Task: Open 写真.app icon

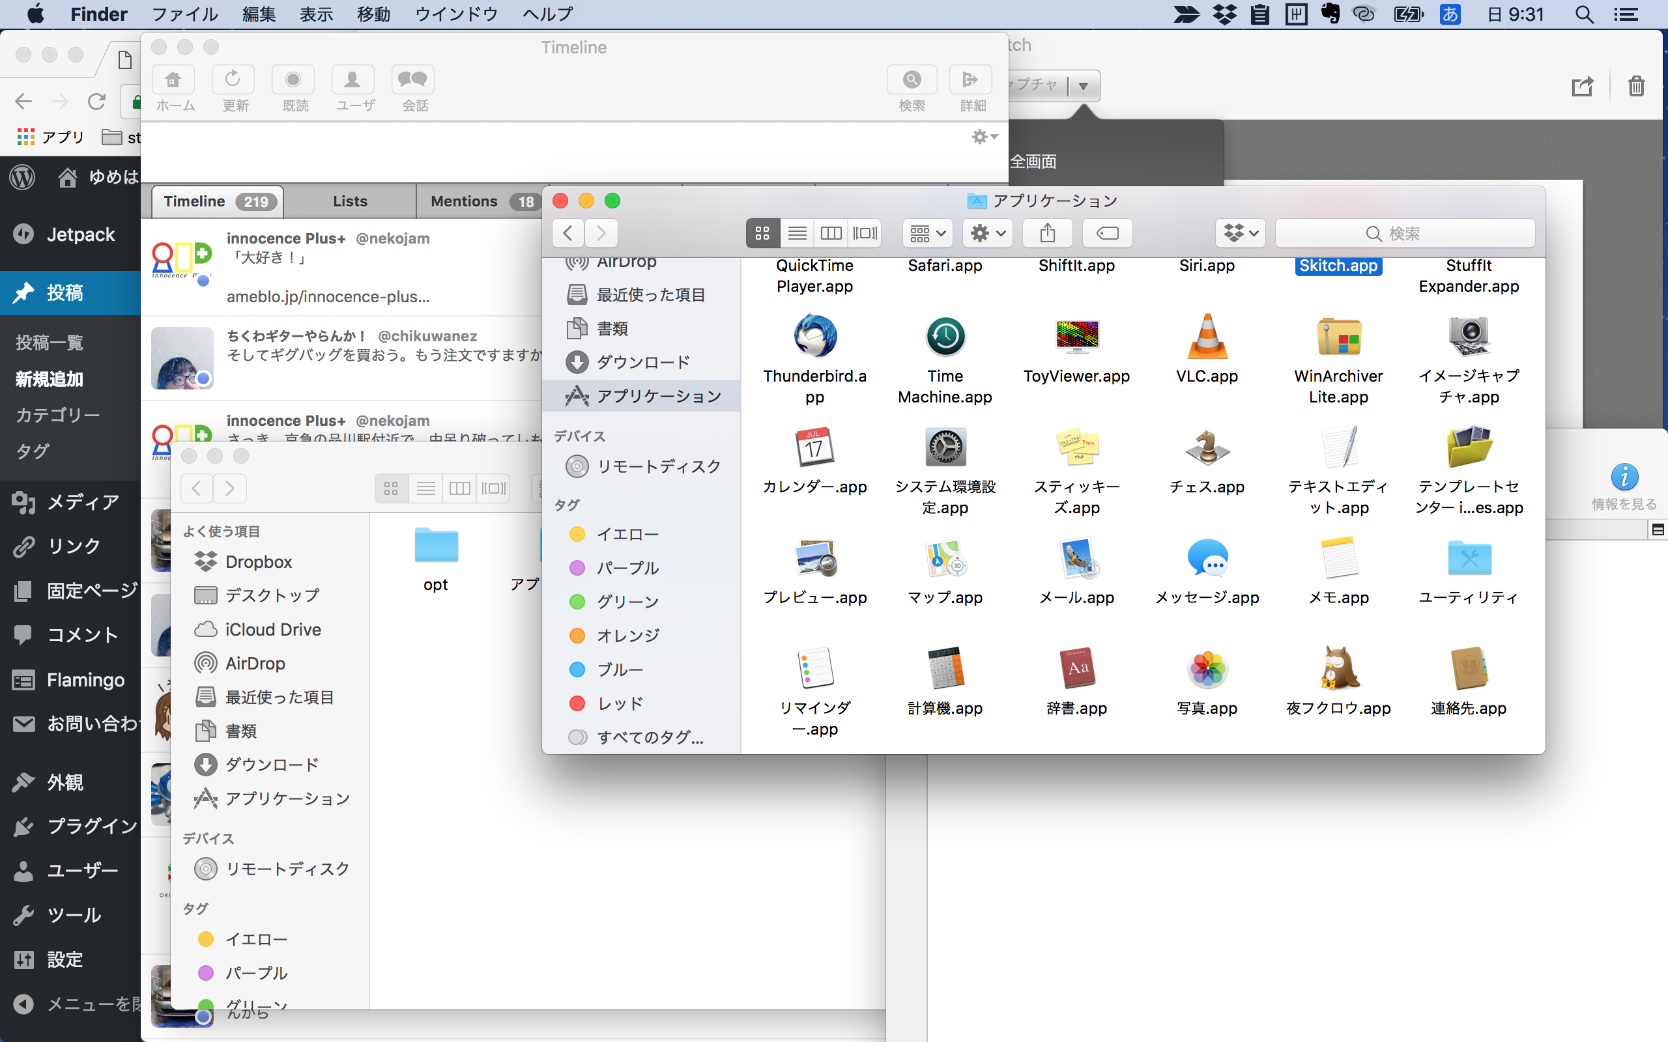Action: [1207, 668]
